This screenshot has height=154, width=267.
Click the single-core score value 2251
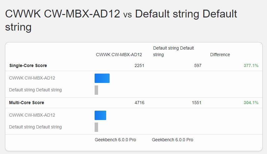pos(139,65)
